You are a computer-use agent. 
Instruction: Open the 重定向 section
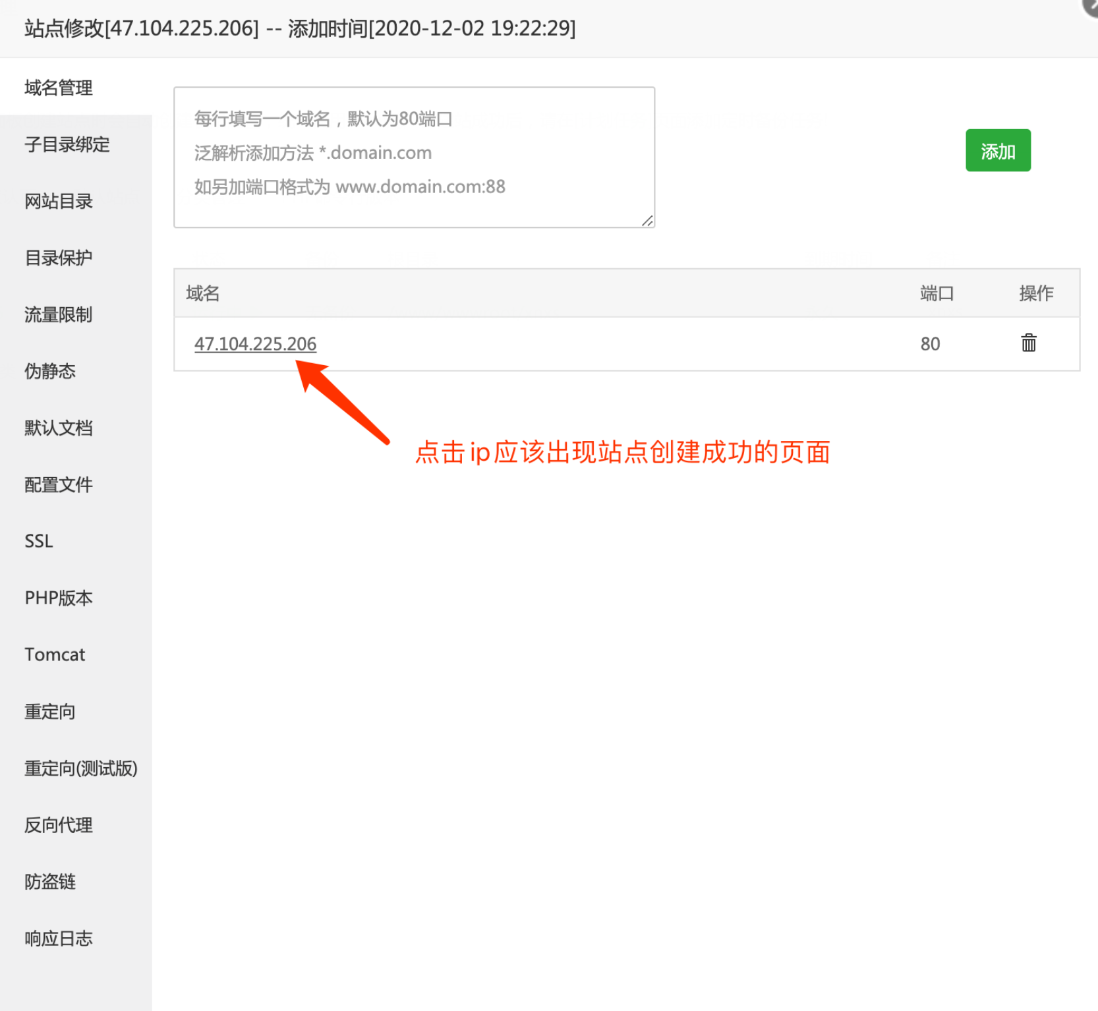click(49, 711)
